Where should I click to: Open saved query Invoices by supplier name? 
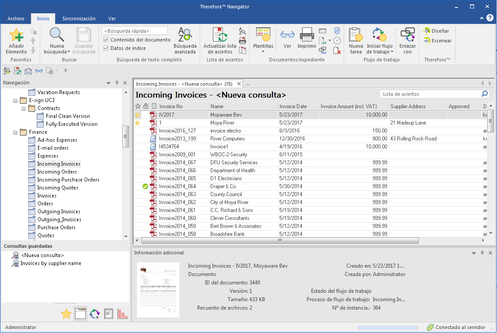[51, 263]
